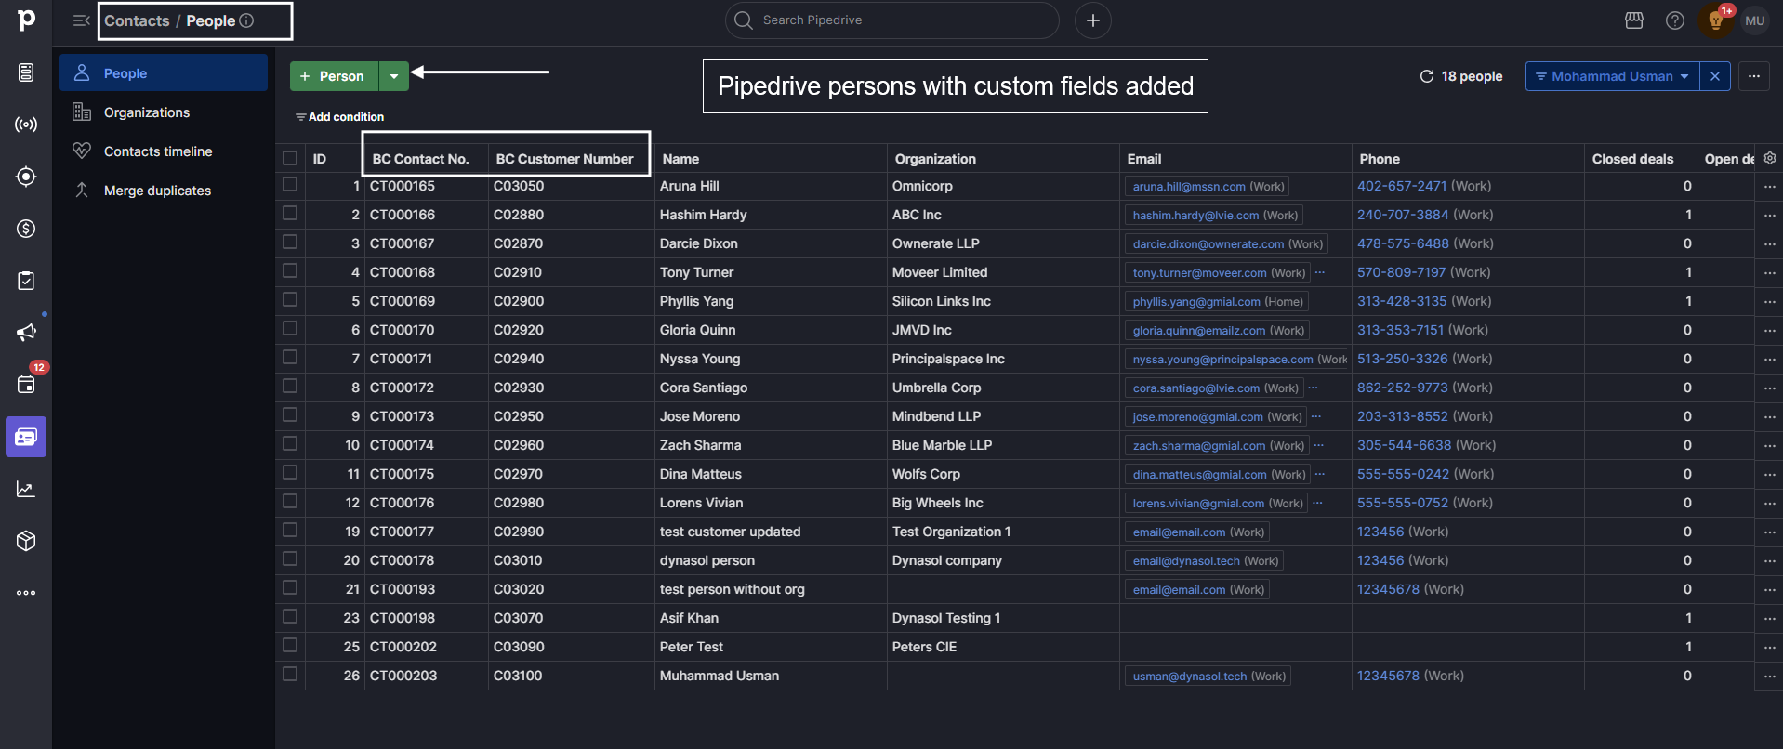Open the live feed radar sidebar icon
This screenshot has width=1783, height=749.
click(26, 125)
